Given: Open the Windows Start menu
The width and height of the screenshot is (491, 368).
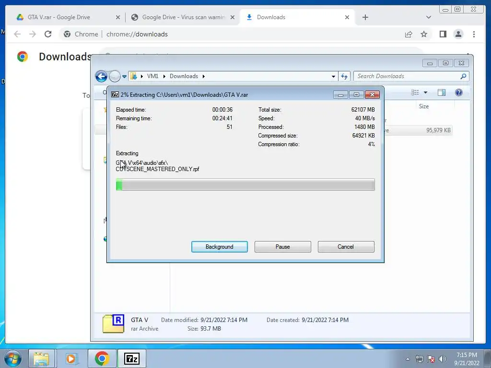Looking at the screenshot, I should [x=13, y=358].
